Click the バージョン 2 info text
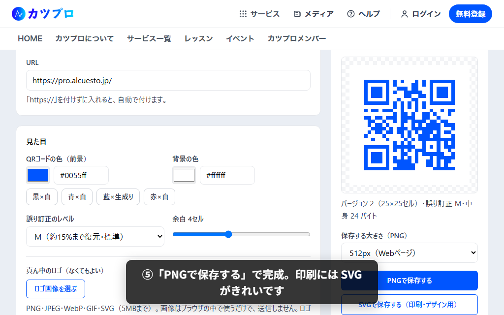 tap(407, 210)
